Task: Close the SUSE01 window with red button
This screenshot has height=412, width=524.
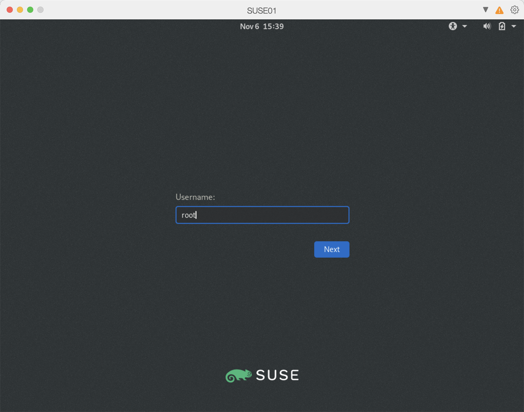Action: click(10, 10)
